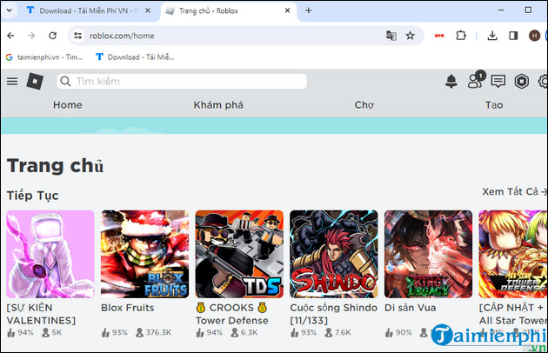The width and height of the screenshot is (548, 353).
Task: Open the Chrome extensions puzzle icon
Action: point(461,36)
